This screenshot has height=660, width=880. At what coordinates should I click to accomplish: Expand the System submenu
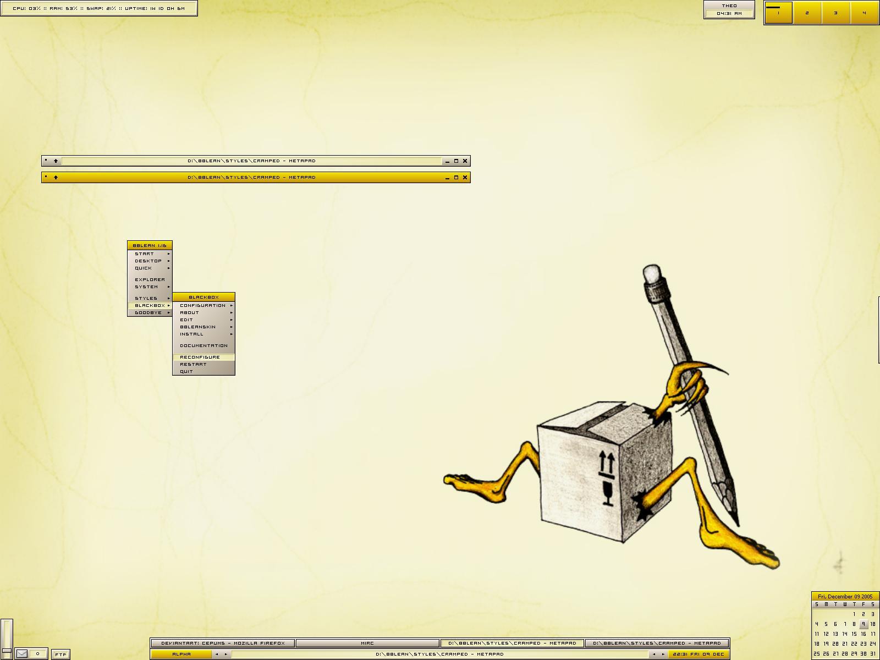(x=150, y=287)
